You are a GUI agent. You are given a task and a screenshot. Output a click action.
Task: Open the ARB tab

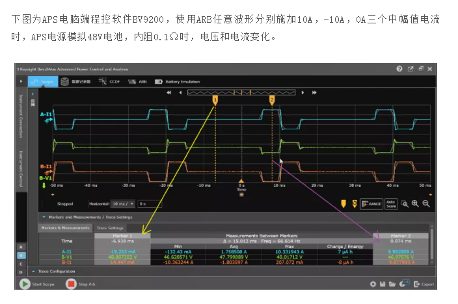[x=137, y=82]
